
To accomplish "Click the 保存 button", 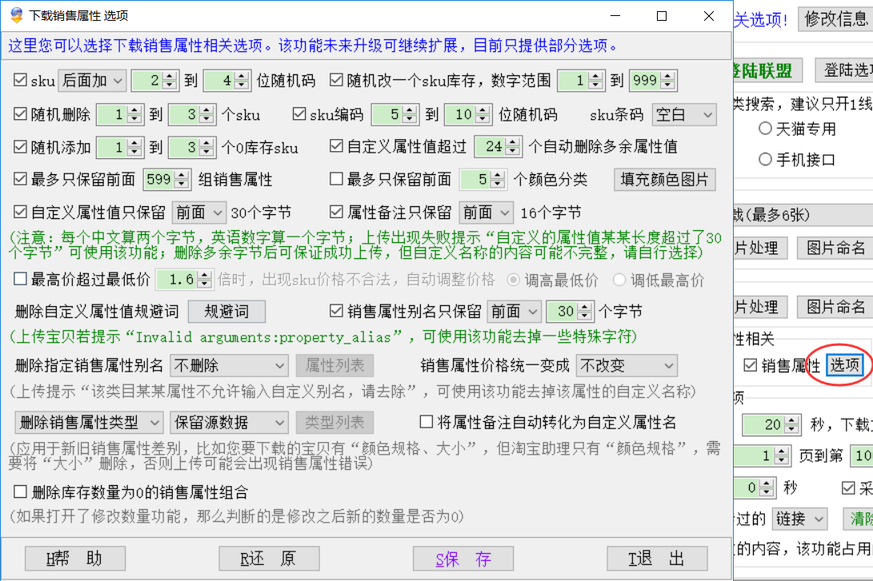I will tap(463, 559).
